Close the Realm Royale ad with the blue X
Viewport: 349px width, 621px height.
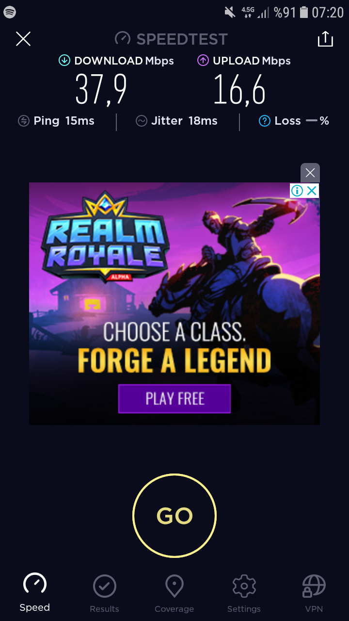tap(312, 191)
